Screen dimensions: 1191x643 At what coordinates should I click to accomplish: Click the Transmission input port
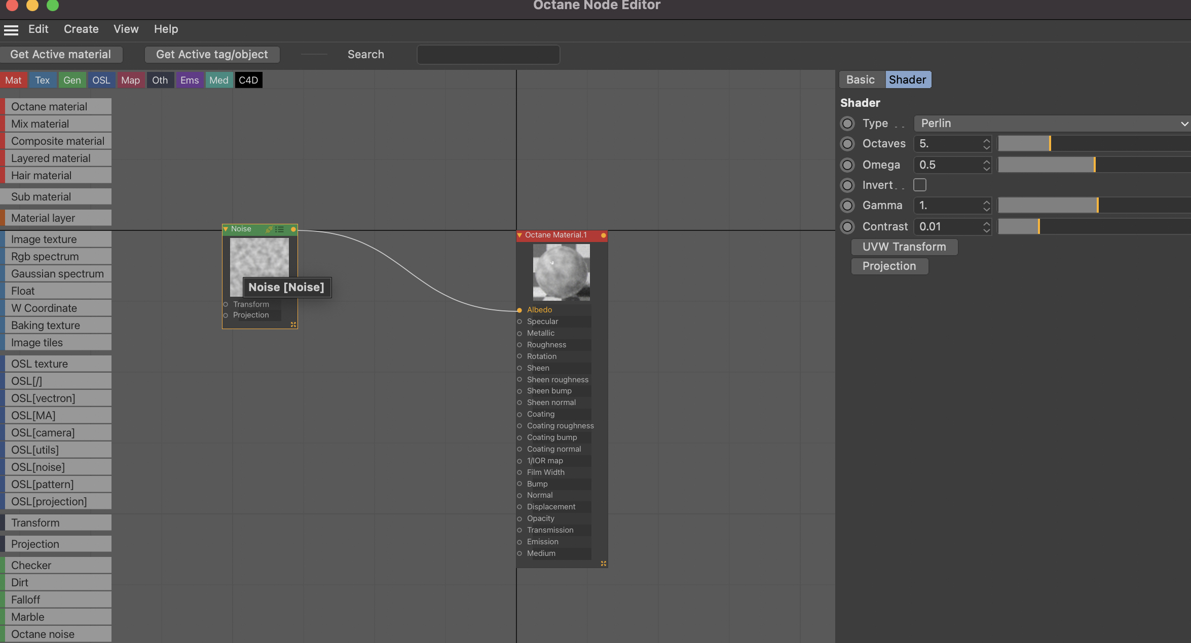pos(519,530)
